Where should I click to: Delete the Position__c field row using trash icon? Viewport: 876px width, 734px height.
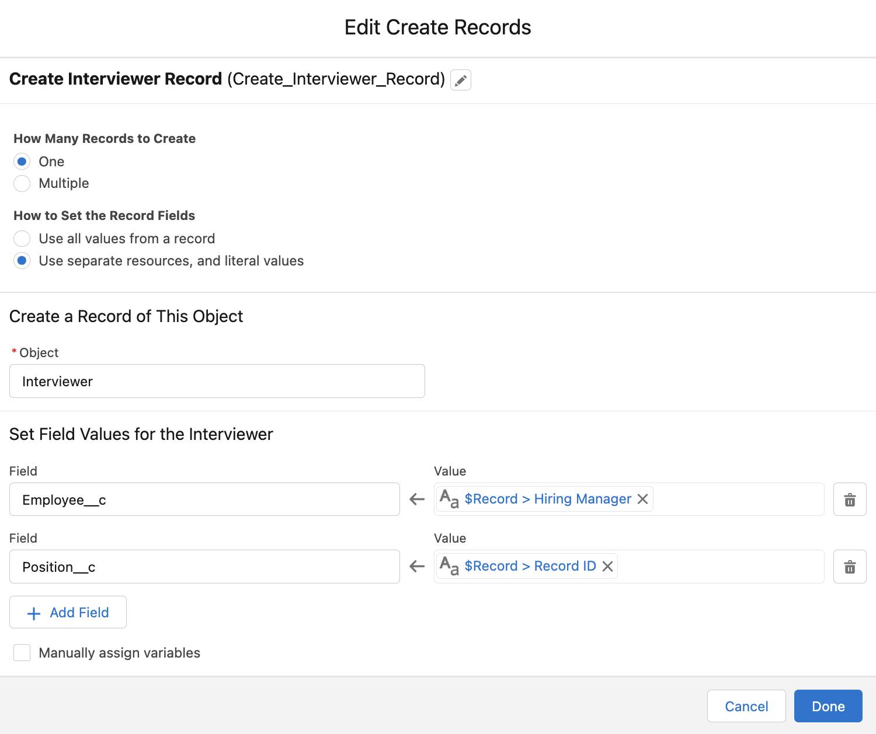(850, 566)
